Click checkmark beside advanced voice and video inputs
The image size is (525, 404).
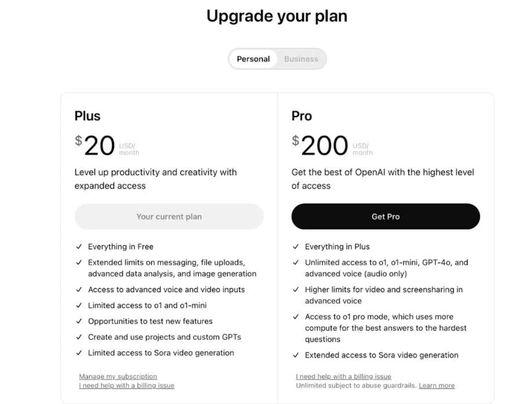pyautogui.click(x=79, y=289)
